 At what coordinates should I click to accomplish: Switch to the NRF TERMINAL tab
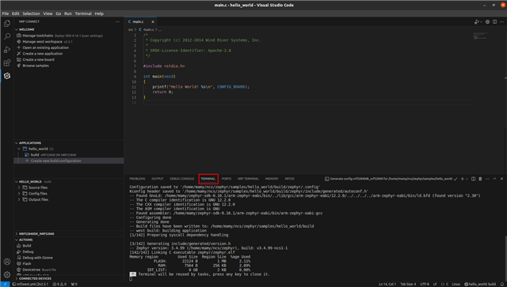(248, 179)
